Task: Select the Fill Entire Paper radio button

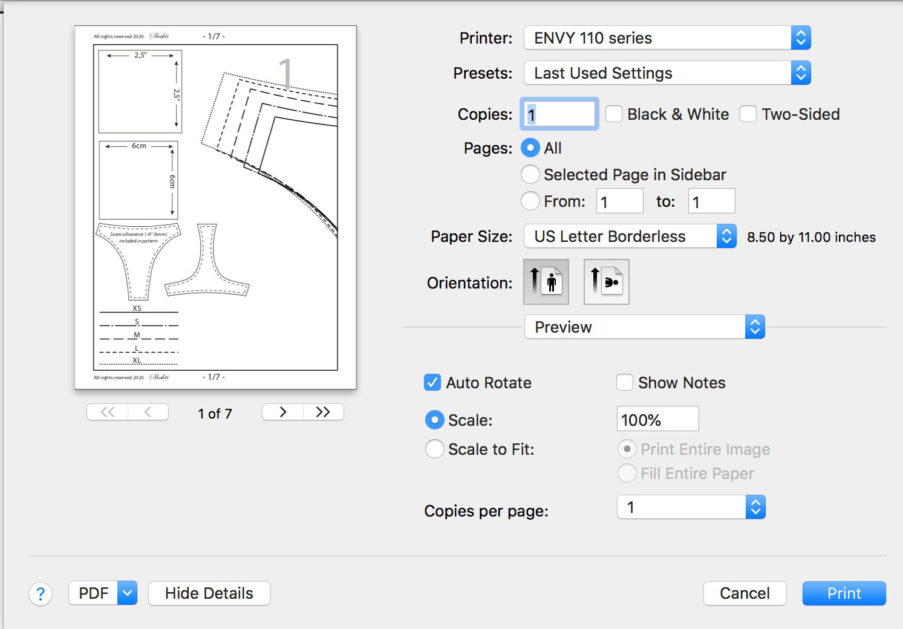Action: coord(627,473)
